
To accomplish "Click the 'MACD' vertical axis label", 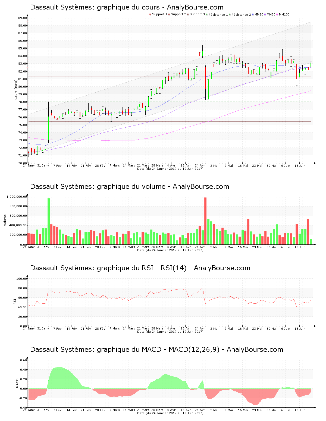I will pyautogui.click(x=17, y=383).
